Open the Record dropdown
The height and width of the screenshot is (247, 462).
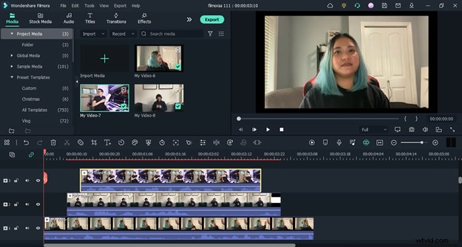[x=123, y=34]
